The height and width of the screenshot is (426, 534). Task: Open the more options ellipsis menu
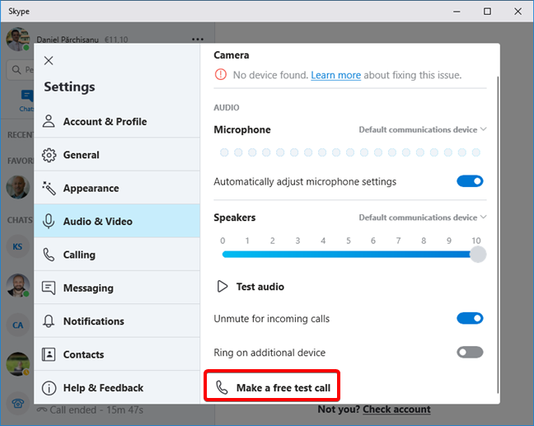point(198,40)
